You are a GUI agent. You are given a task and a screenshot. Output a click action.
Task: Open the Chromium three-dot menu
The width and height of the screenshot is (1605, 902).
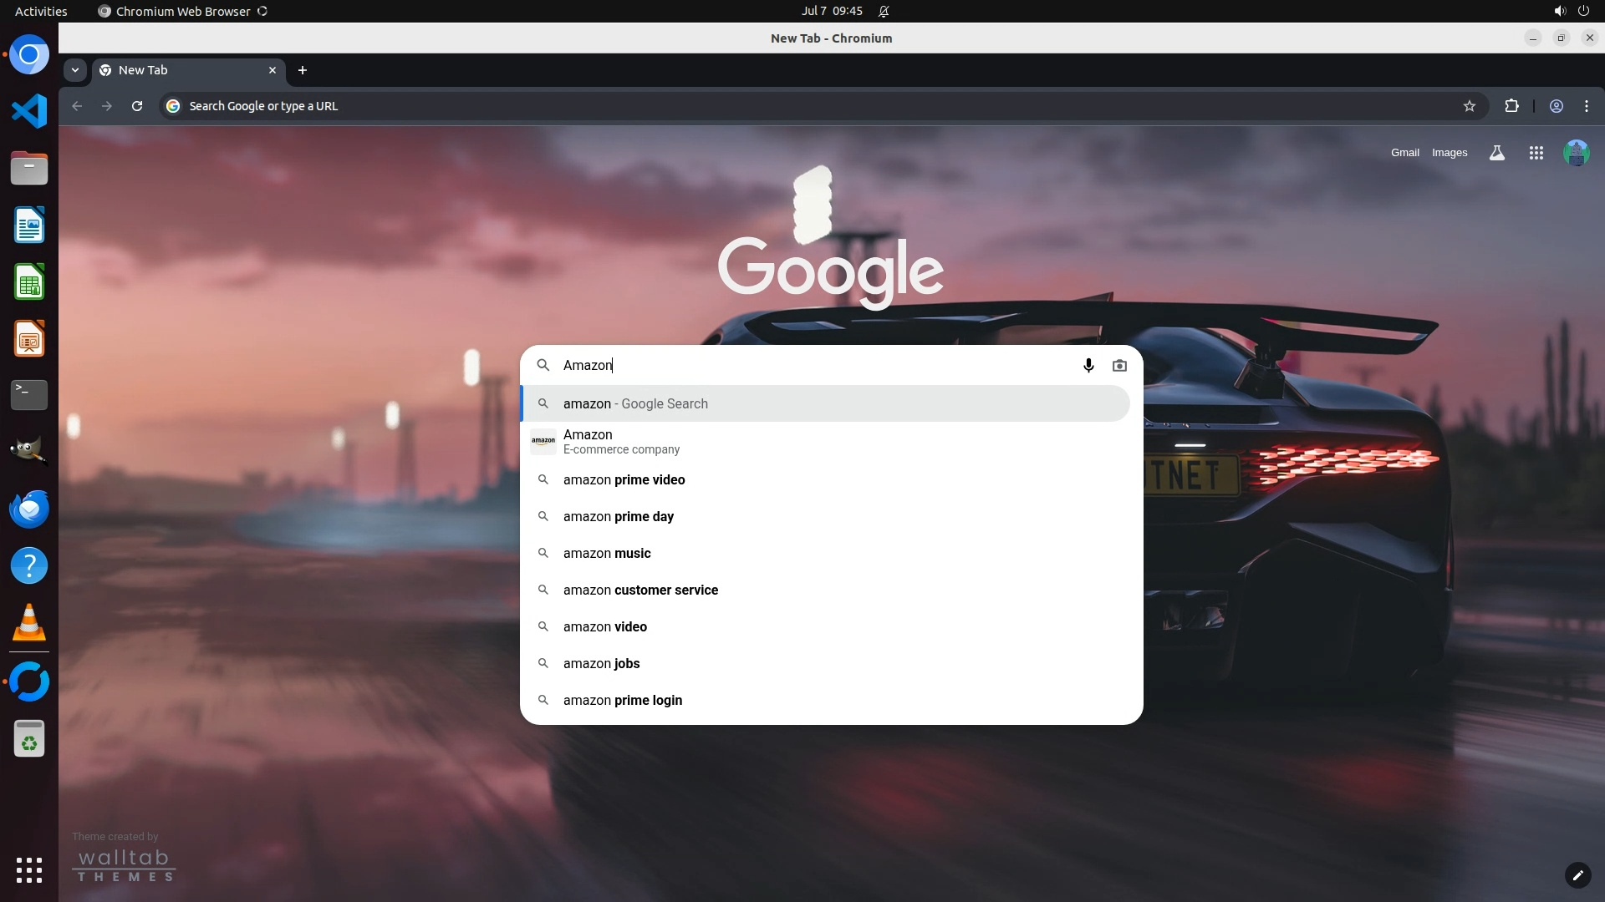click(x=1587, y=106)
